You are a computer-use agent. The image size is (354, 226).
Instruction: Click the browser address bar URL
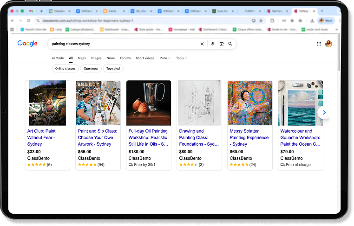click(x=88, y=21)
